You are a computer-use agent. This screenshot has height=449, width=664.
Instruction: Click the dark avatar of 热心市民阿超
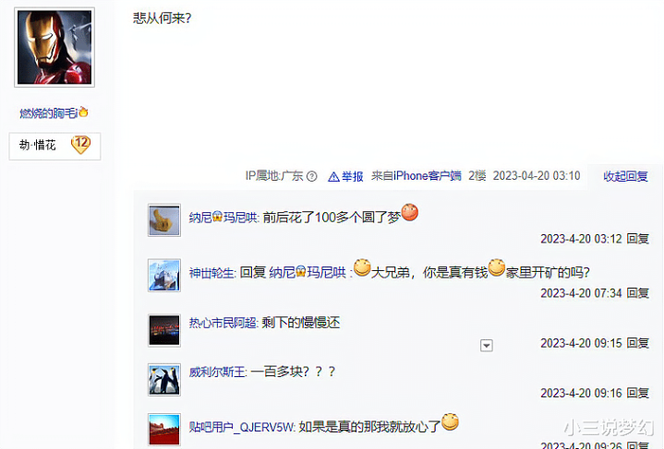[x=164, y=331]
